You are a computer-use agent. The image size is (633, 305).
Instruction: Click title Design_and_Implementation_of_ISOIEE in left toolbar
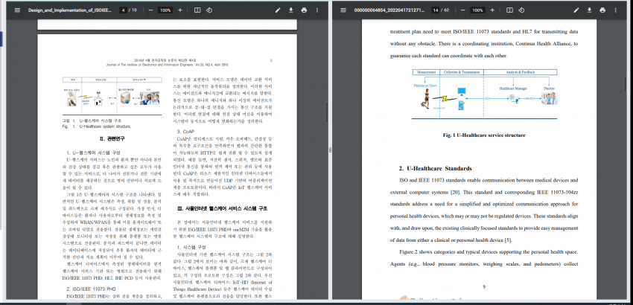(x=69, y=10)
